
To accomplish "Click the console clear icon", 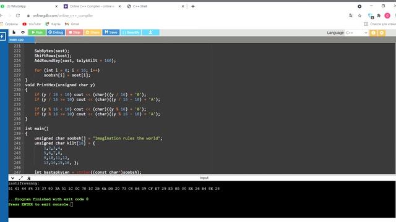I will click(28, 178).
